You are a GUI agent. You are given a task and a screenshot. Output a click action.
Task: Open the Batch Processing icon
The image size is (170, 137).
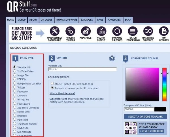pos(132,31)
